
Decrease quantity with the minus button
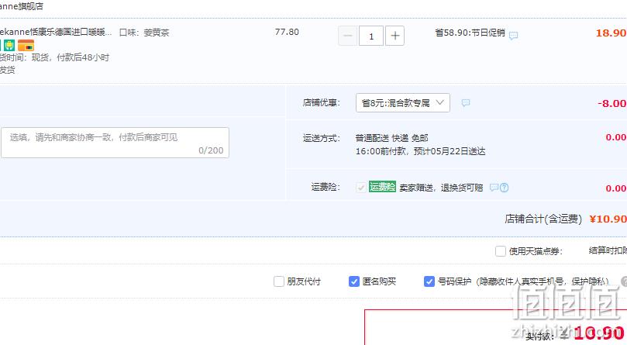[347, 36]
